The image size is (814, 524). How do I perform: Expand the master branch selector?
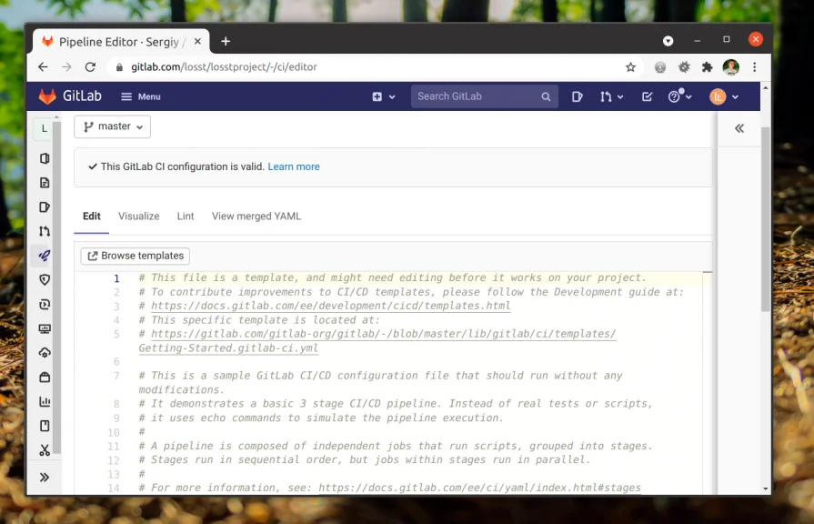pos(112,126)
